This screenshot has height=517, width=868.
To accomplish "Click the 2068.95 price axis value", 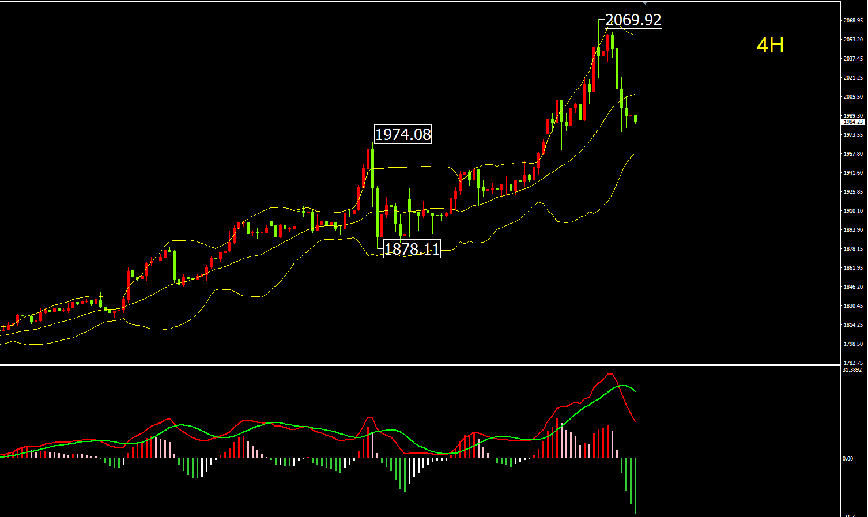I will (853, 21).
